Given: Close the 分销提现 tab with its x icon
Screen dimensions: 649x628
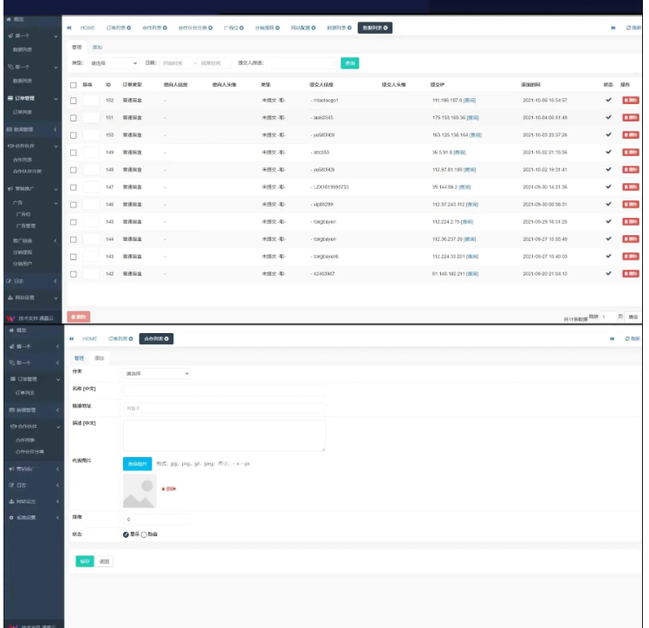Looking at the screenshot, I should pyautogui.click(x=278, y=29).
